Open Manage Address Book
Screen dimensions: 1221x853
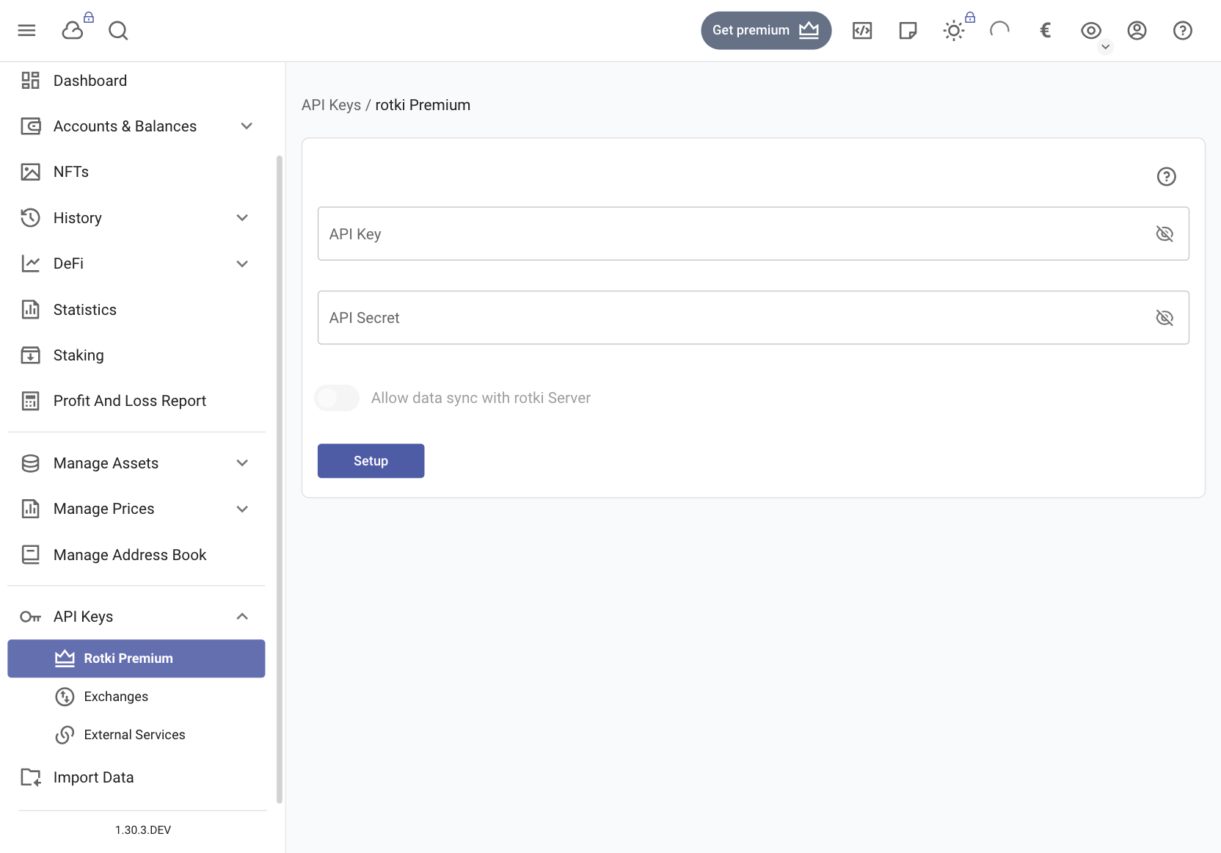click(x=136, y=555)
